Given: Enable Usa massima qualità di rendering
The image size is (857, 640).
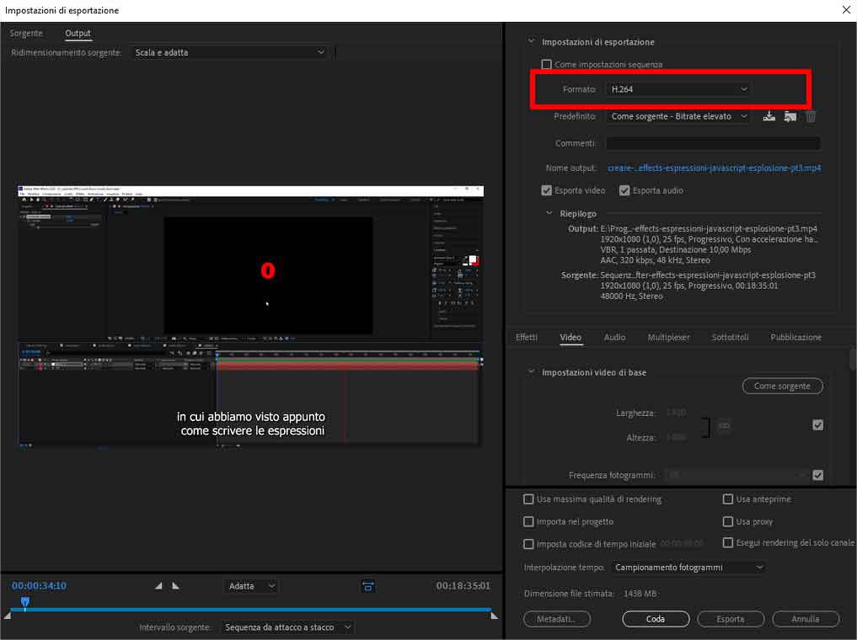Looking at the screenshot, I should [530, 499].
